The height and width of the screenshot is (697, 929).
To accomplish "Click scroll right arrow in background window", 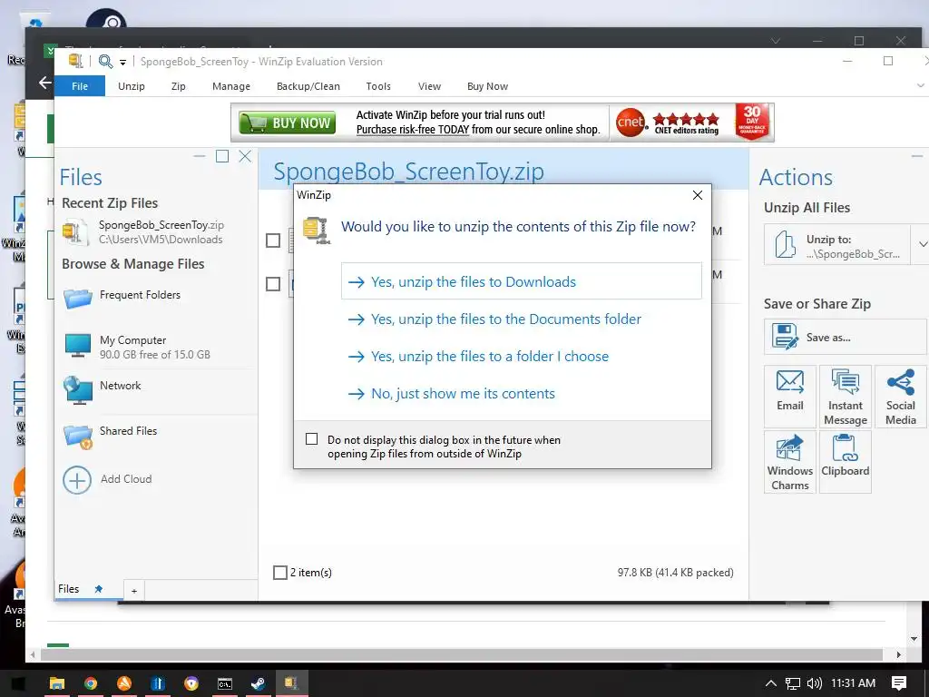I will pos(899,654).
